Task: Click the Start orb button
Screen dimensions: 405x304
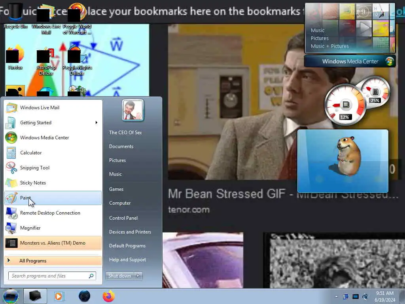Action: 11,296
